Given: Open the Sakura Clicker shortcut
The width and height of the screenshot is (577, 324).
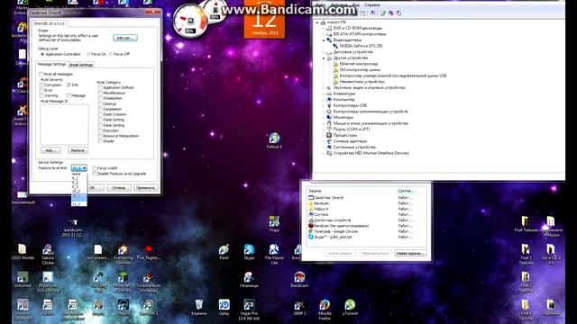Looking at the screenshot, I should coord(48,254).
